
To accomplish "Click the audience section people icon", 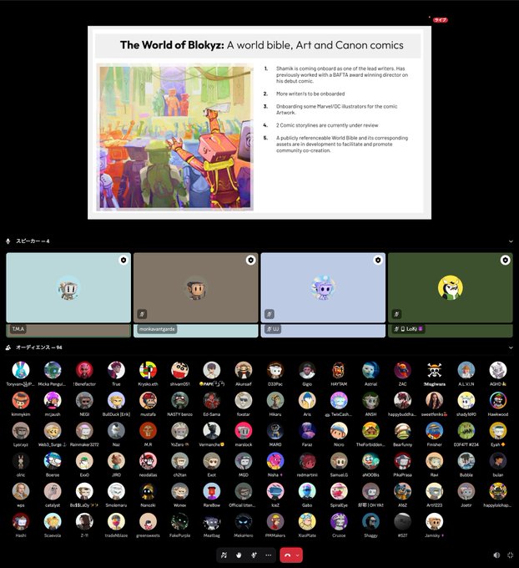I will pyautogui.click(x=8, y=347).
